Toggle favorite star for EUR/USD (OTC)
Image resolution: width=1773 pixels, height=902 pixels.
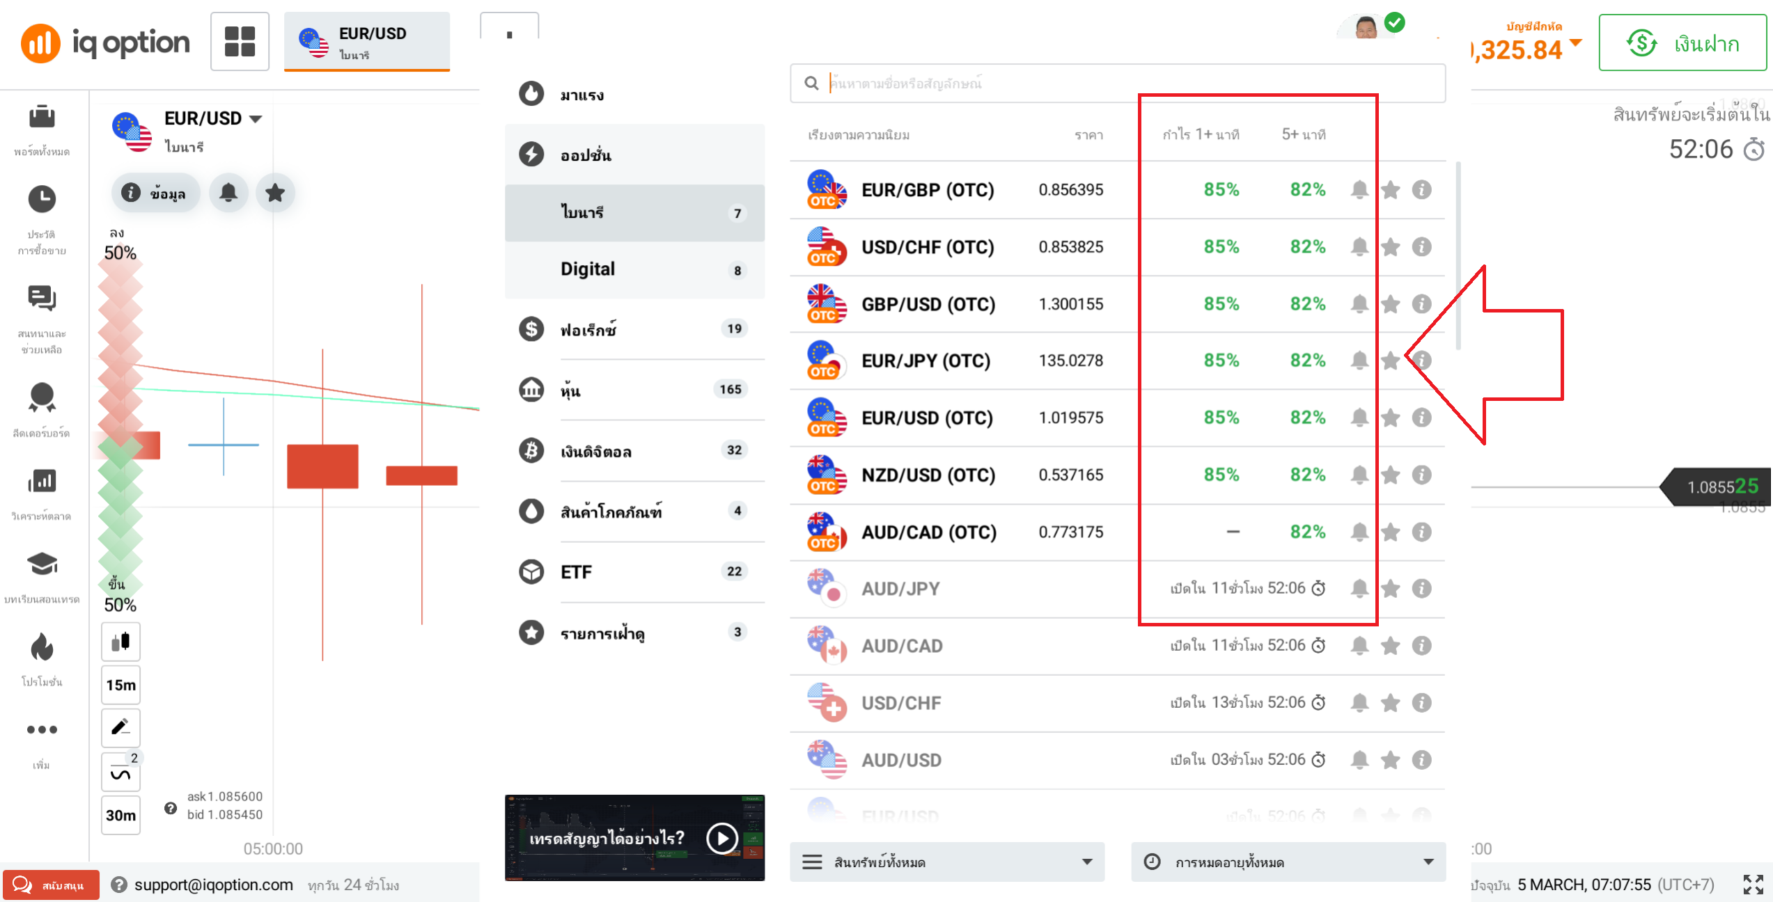click(x=1390, y=418)
